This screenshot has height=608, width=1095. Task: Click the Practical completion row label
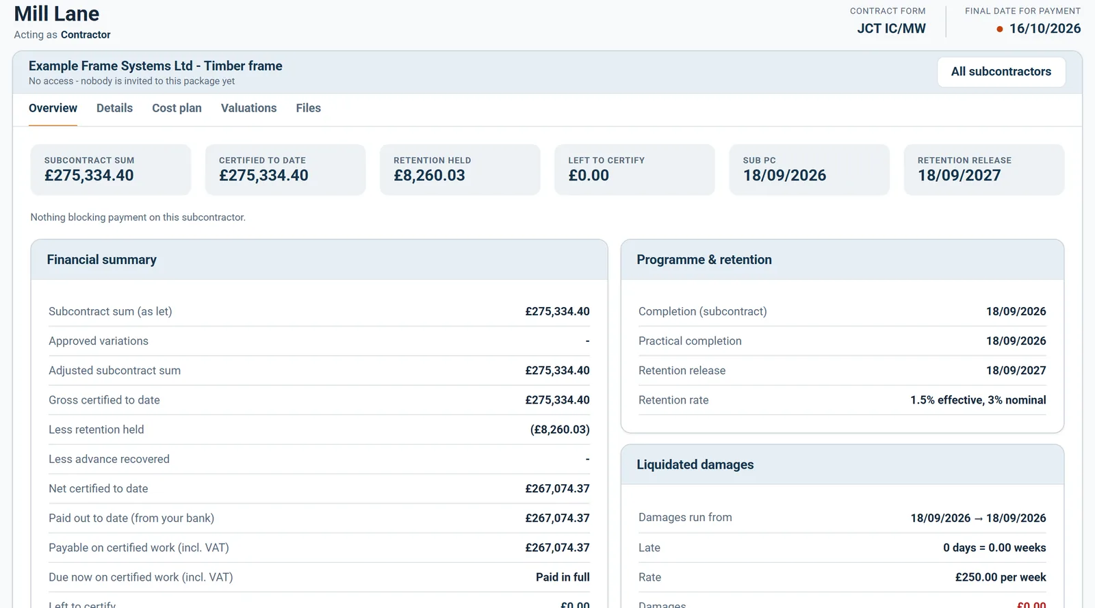[x=690, y=341]
